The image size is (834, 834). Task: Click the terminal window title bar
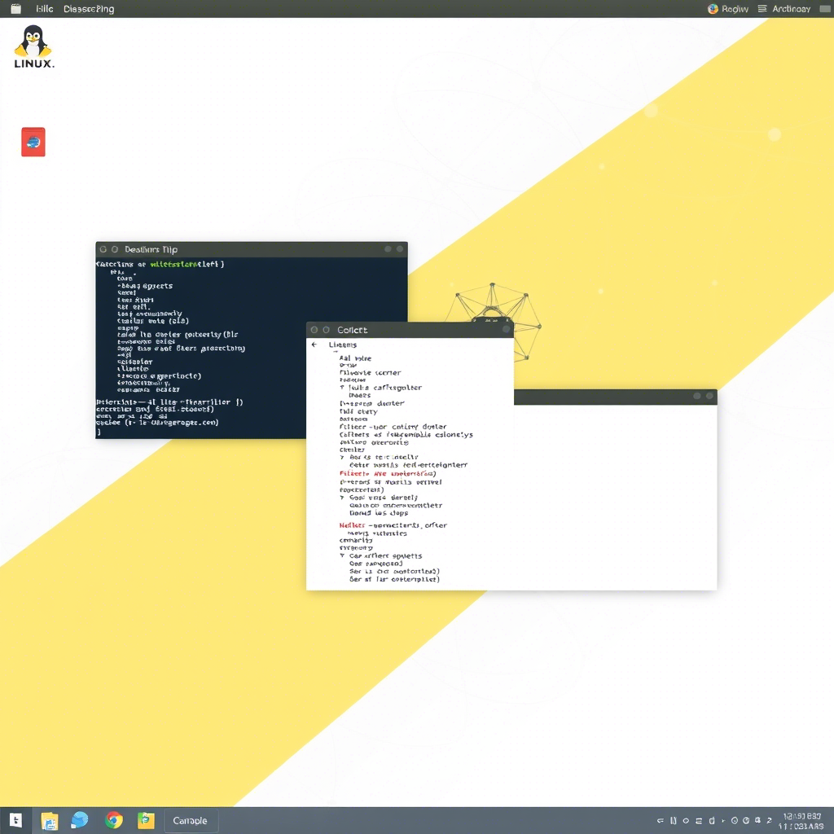point(252,249)
